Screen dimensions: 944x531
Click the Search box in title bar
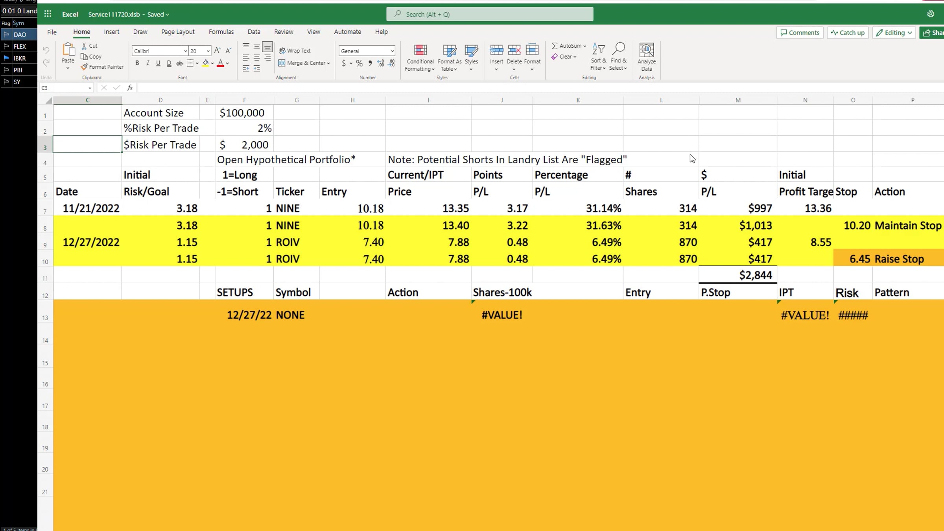coord(490,14)
